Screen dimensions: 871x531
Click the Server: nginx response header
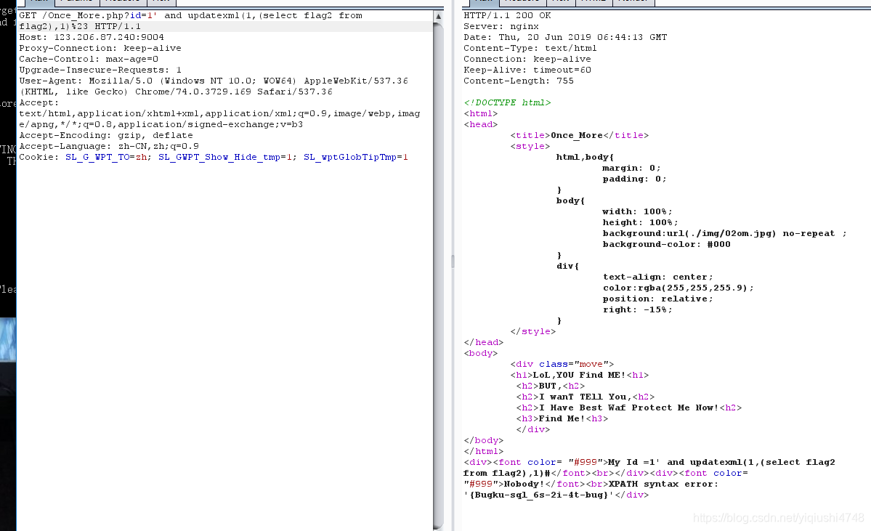(x=501, y=26)
